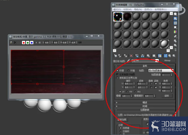188x135 pixels.
Task: Click the Bitmap type button
Action: pyautogui.click(x=167, y=61)
